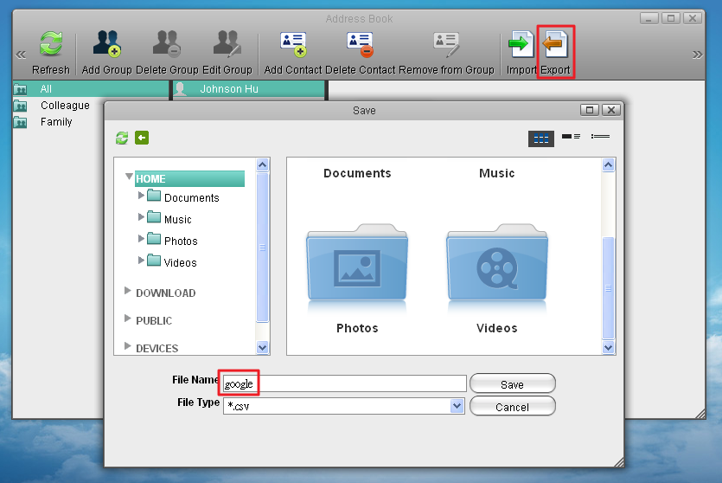Click the green back arrow in Save dialog
Screen dimensions: 722x483
[x=142, y=138]
